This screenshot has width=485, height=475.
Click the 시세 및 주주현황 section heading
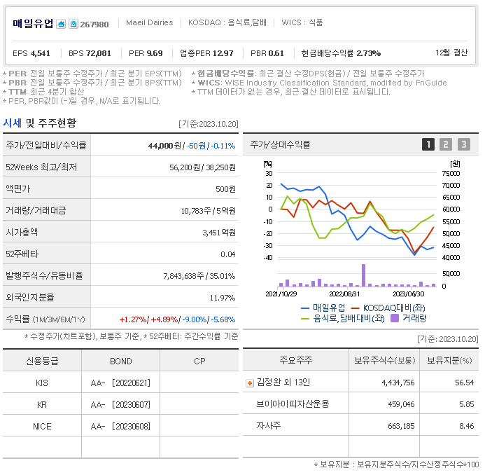[x=40, y=123]
